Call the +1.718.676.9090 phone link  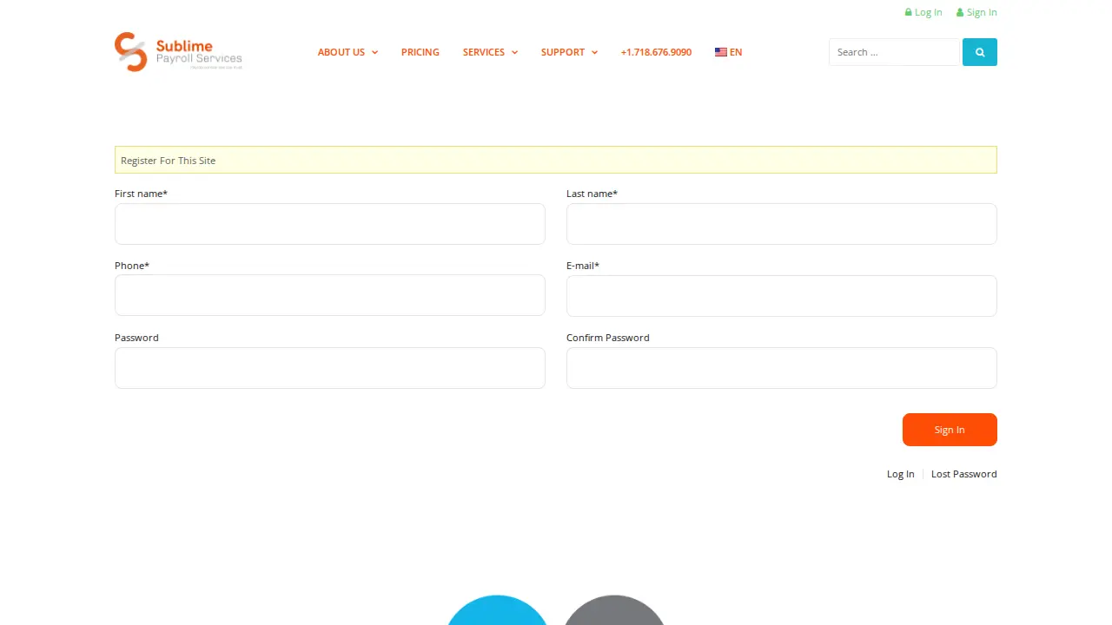pos(656,52)
